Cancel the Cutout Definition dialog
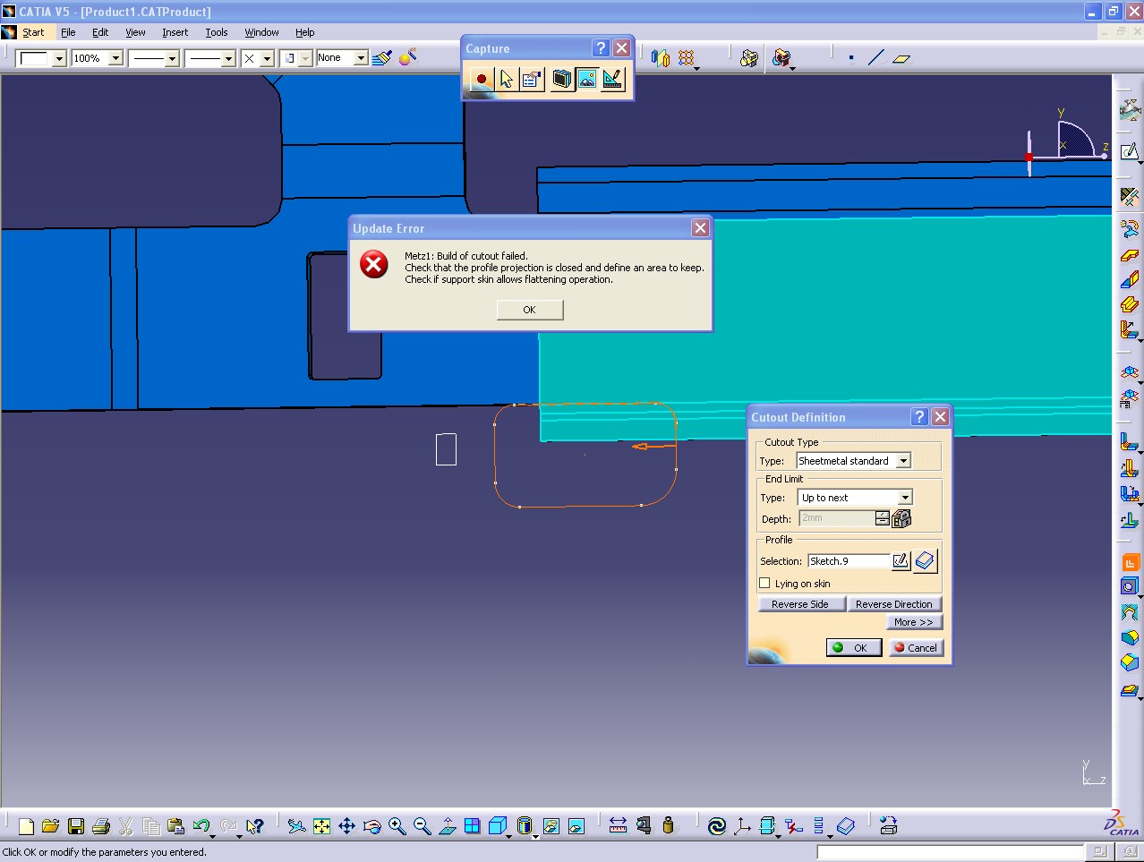 916,647
